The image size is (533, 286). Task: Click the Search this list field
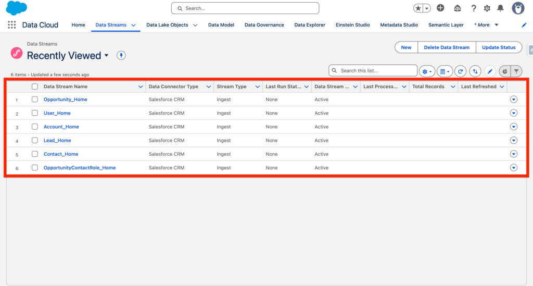(377, 71)
